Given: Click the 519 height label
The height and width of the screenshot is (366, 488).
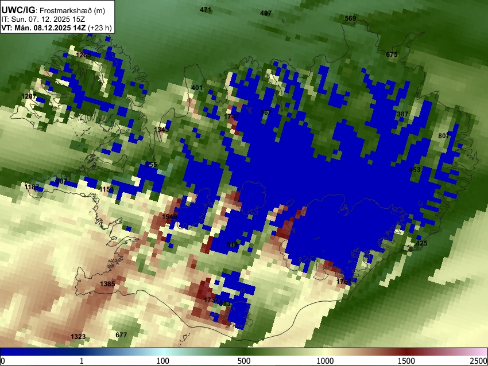Looking at the screenshot, I should point(232,244).
